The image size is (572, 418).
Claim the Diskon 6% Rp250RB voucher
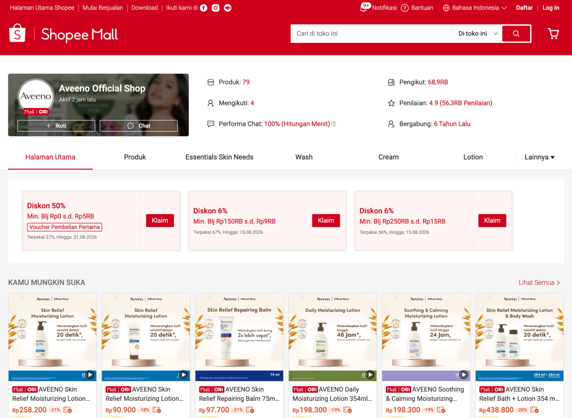[492, 221]
